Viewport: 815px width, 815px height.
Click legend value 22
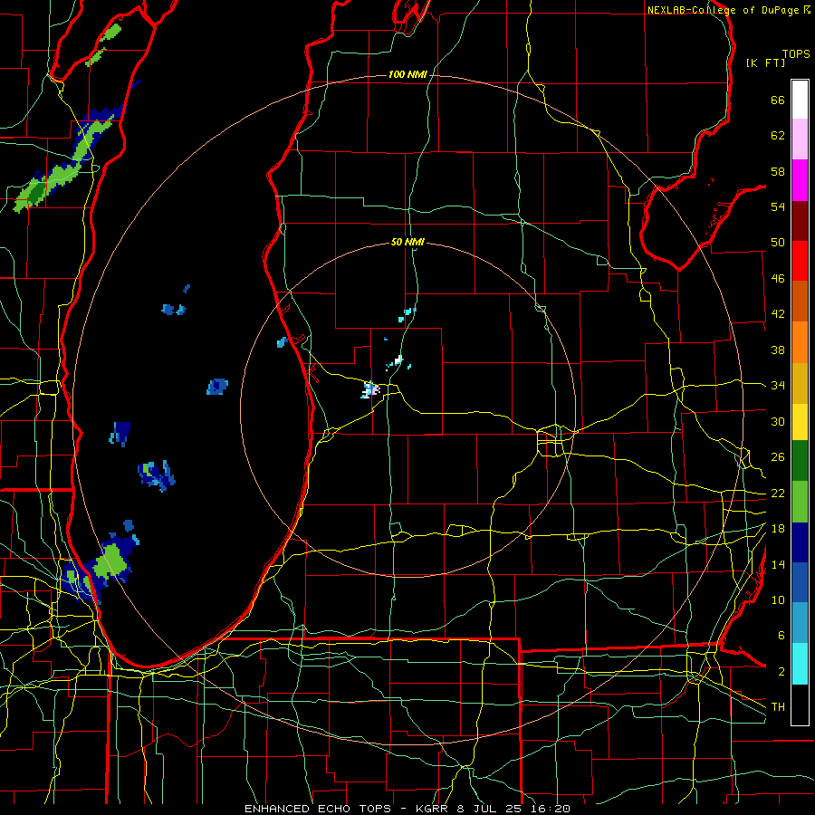[x=778, y=493]
